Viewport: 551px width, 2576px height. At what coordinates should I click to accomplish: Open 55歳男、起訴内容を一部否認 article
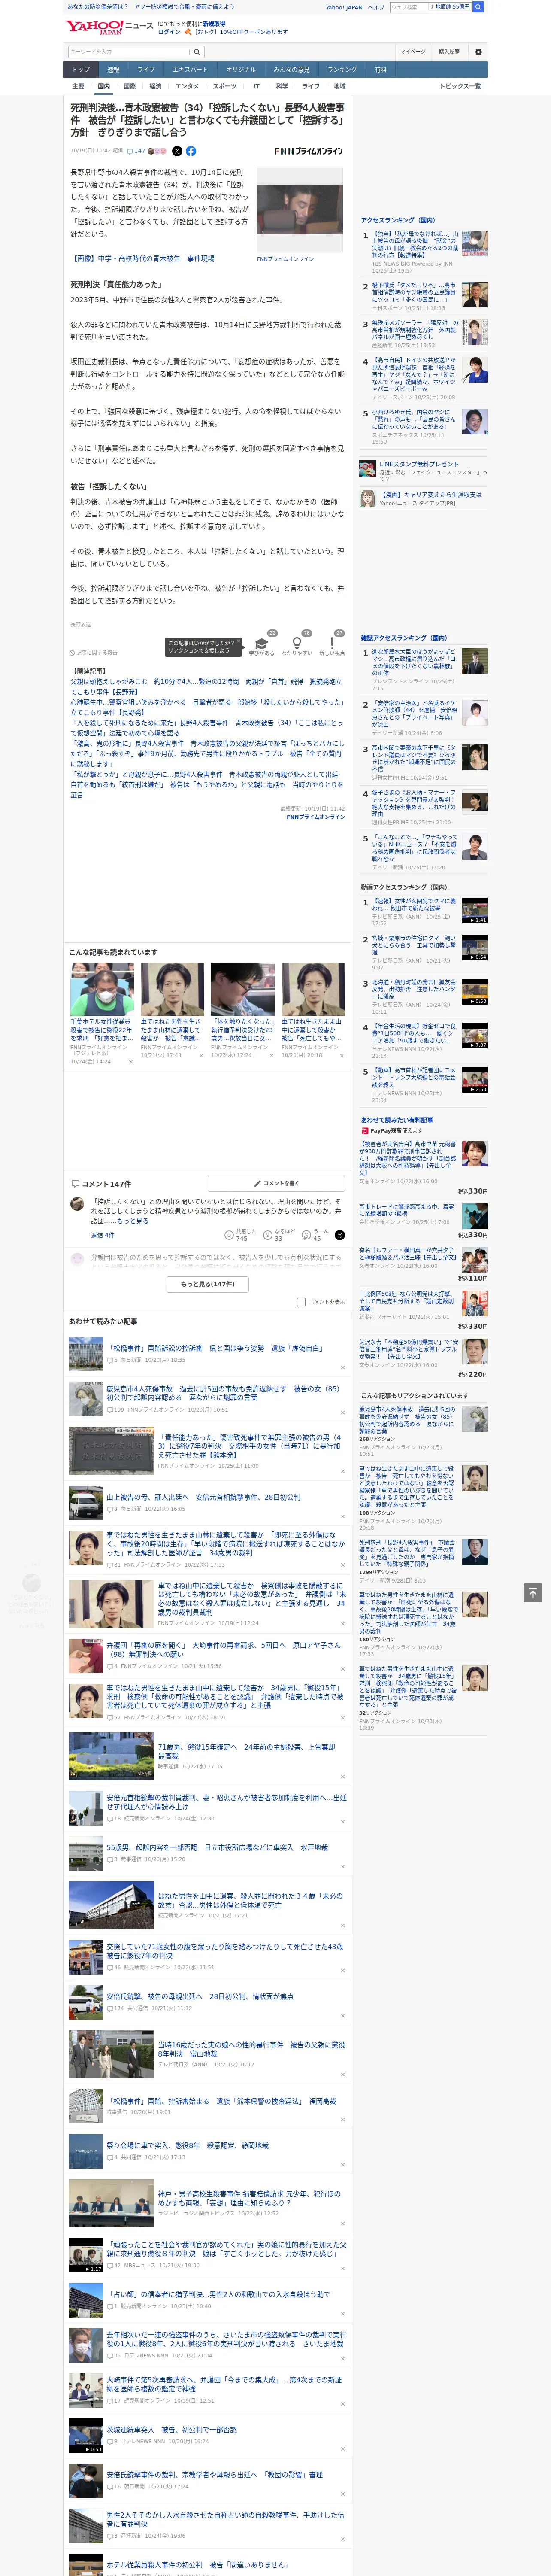coord(217,1847)
